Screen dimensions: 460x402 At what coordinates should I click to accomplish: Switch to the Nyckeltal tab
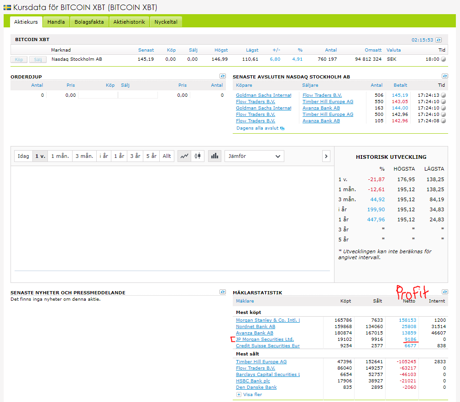click(166, 22)
